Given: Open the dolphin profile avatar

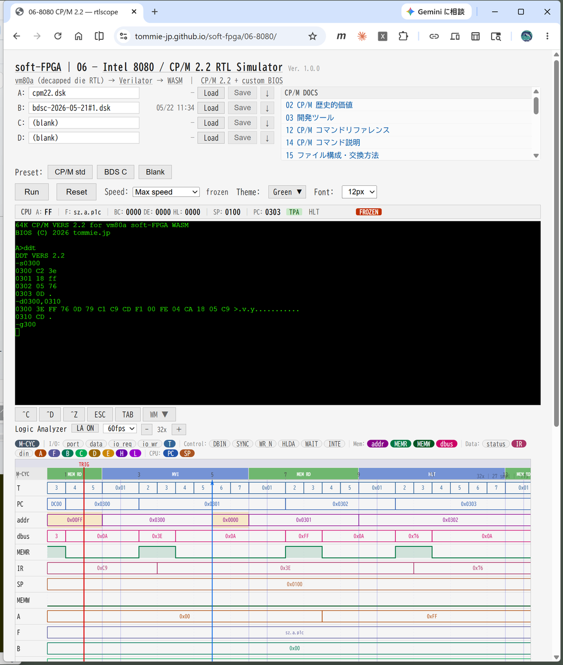Looking at the screenshot, I should [526, 36].
